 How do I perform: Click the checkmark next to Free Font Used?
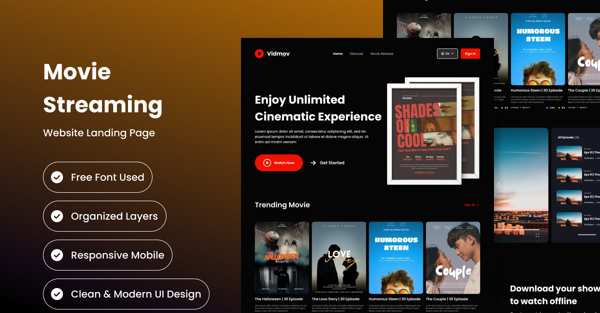pos(57,177)
